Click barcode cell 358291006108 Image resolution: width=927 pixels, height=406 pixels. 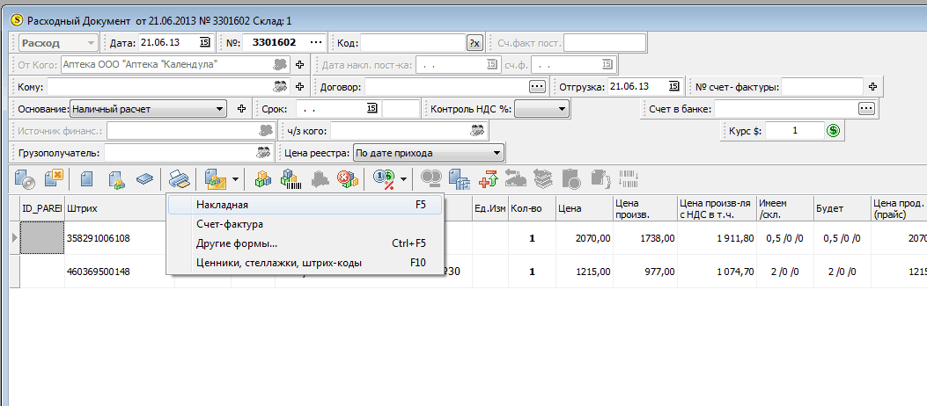coord(120,238)
